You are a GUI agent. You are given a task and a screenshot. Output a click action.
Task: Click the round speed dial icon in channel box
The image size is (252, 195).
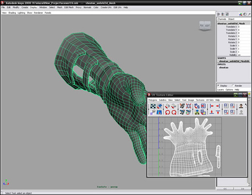[245, 14]
